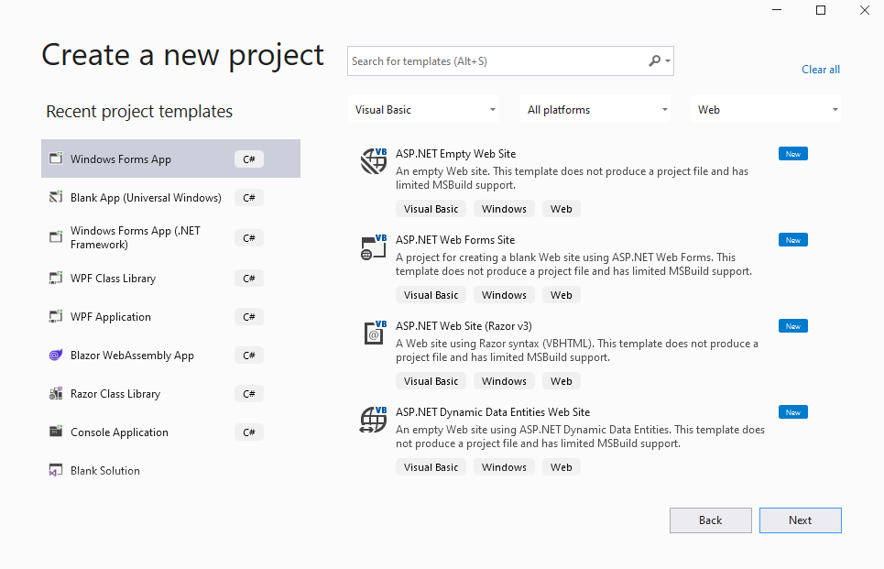Click the New badge on ASP.NET Empty Web Site
The height and width of the screenshot is (569, 884).
click(x=792, y=154)
